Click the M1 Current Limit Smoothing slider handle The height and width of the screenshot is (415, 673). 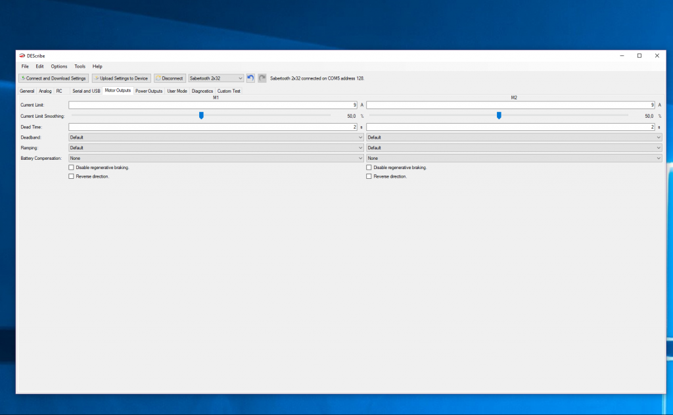[x=201, y=116]
